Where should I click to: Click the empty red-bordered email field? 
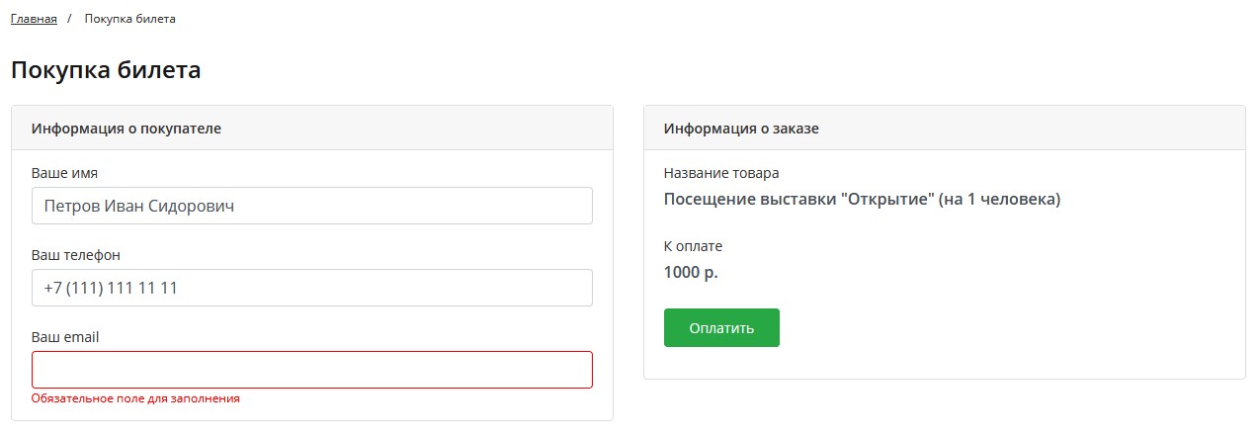coord(312,370)
